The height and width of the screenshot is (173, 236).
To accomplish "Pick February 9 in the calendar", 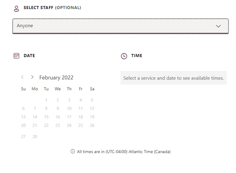I will (58, 108).
